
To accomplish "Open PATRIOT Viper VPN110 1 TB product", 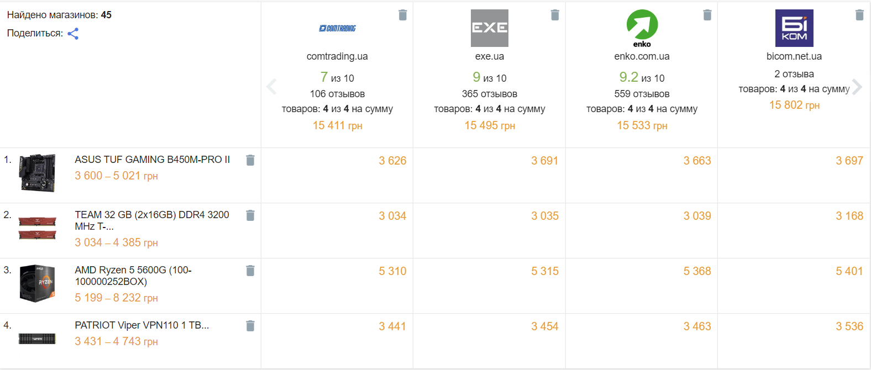I will (x=142, y=325).
